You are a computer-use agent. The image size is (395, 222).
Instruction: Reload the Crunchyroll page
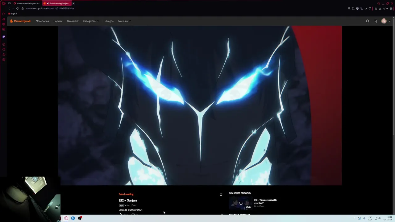point(17,9)
